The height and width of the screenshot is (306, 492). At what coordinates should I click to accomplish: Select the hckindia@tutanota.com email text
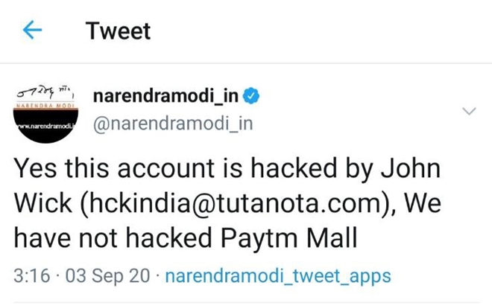[236, 203]
